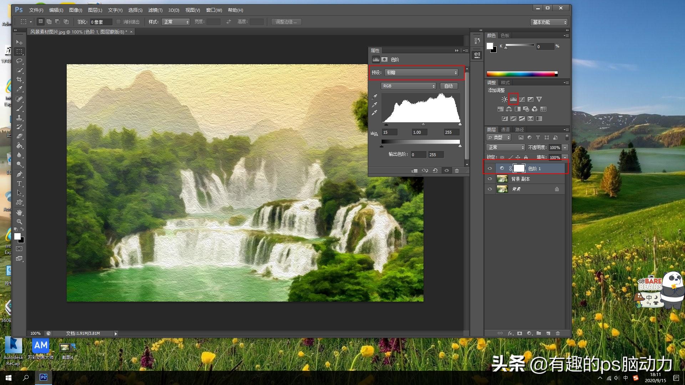Click the 自动 button
Screen dimensions: 685x385
[x=448, y=86]
